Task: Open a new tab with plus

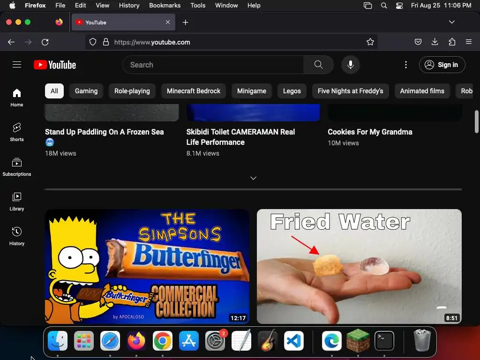Action: 185,22
